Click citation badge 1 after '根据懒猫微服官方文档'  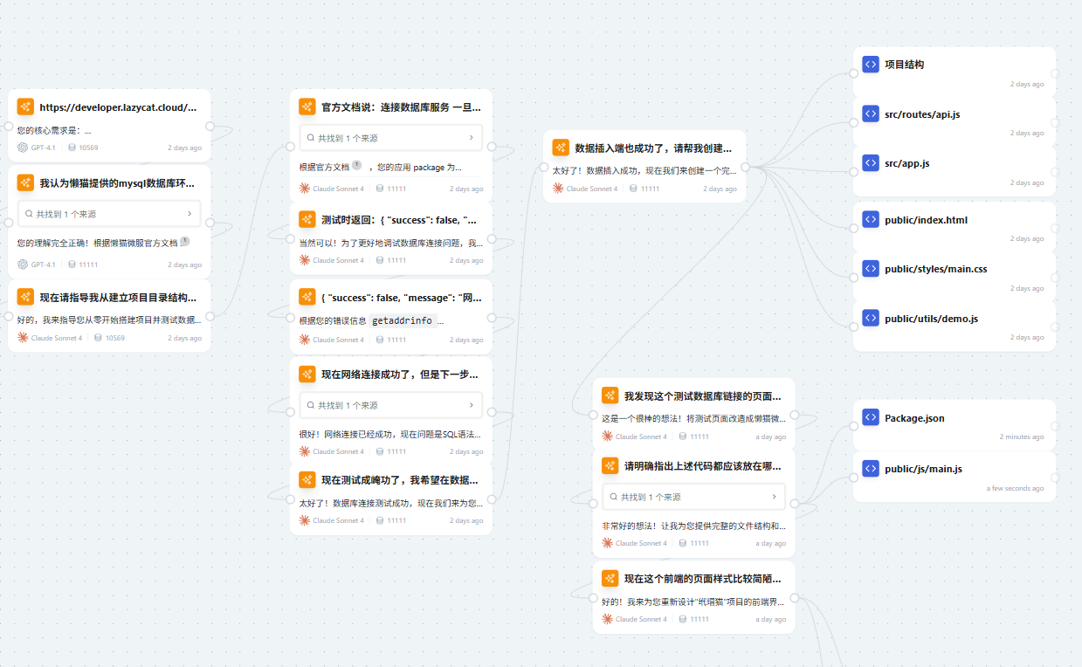(x=185, y=241)
